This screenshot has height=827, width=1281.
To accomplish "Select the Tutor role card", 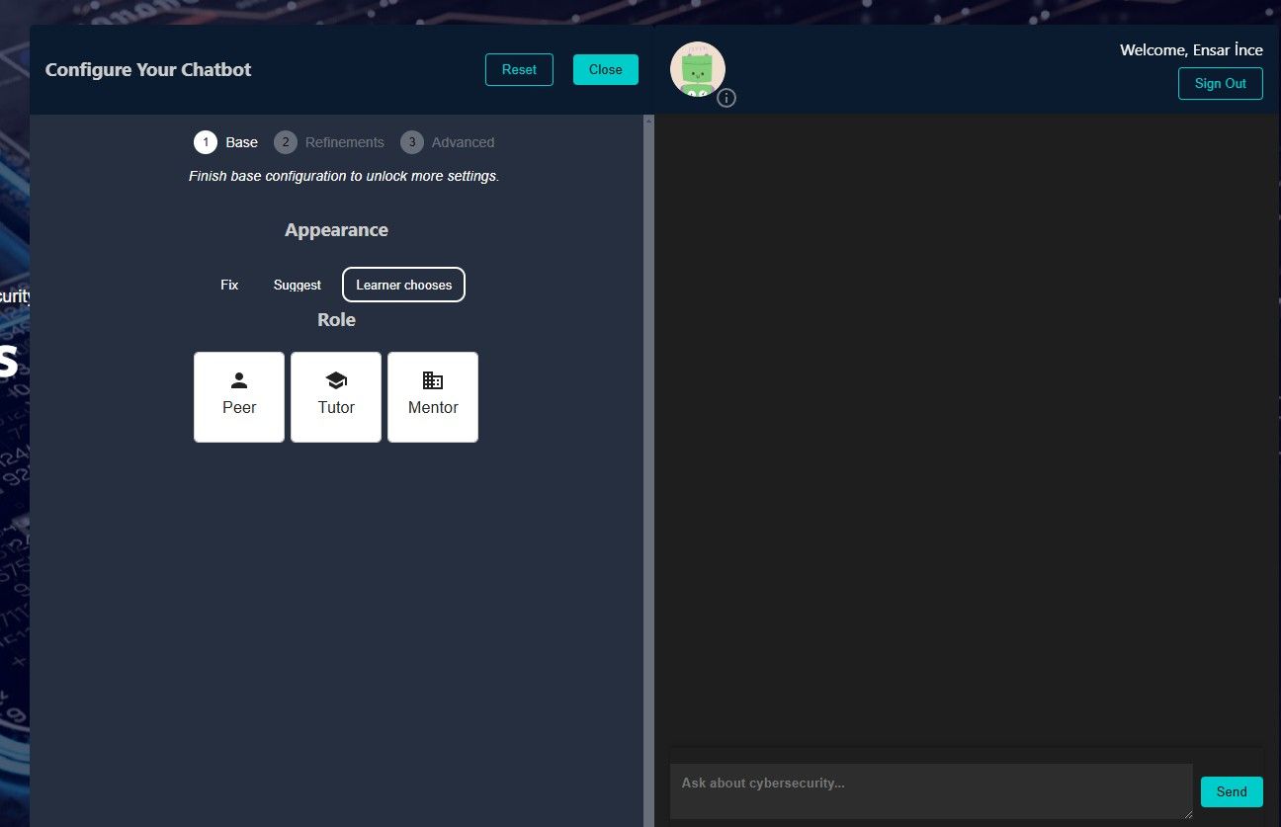I will 336,397.
